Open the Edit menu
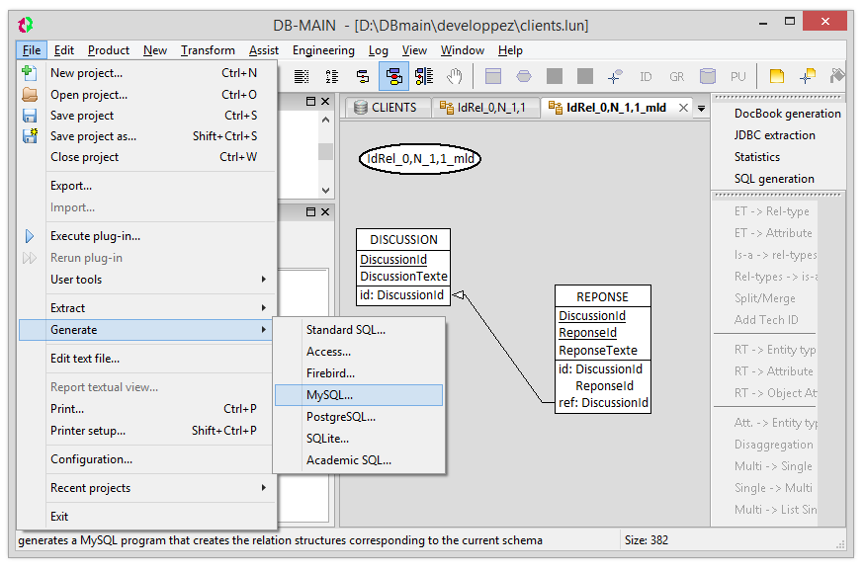This screenshot has height=571, width=865. point(64,50)
